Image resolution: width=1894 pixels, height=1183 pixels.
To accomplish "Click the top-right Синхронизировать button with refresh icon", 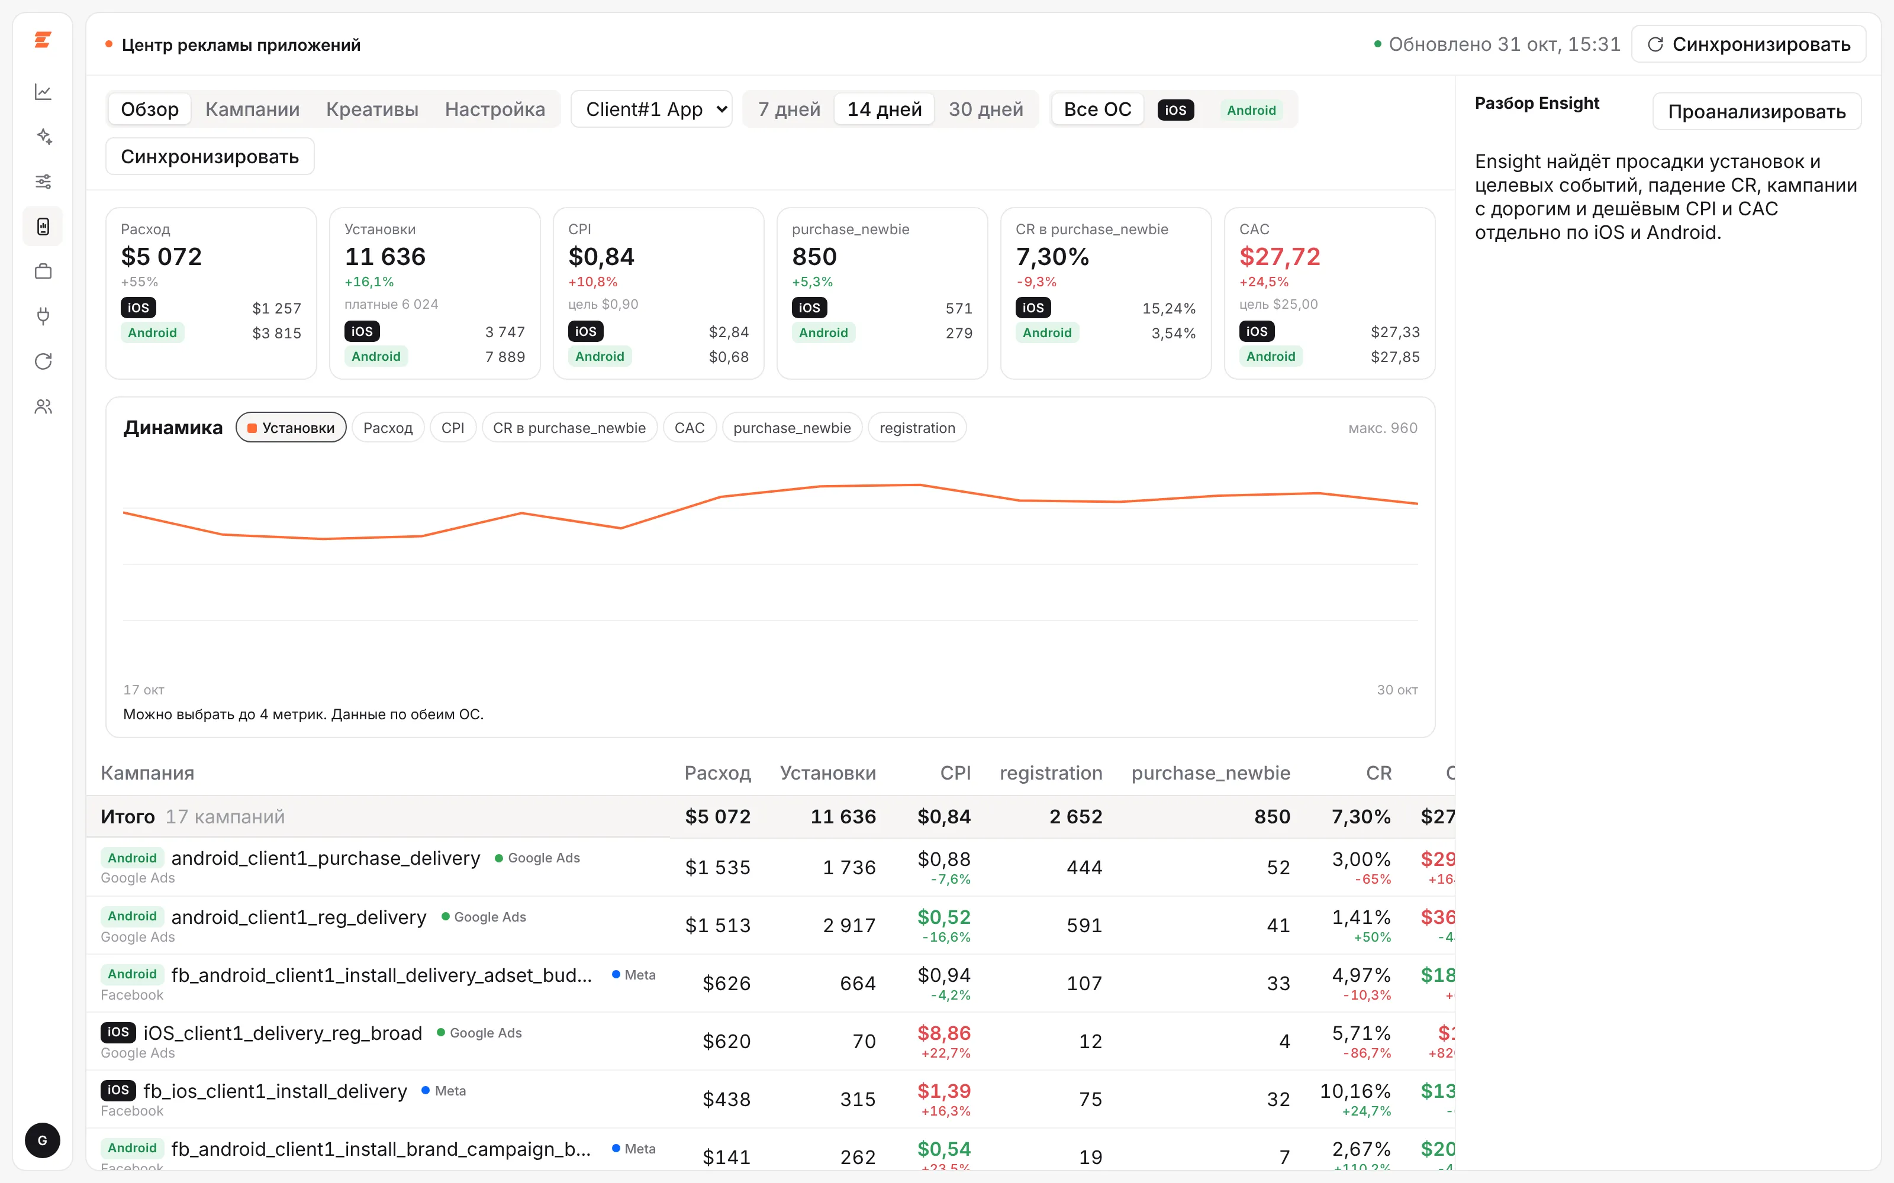I will pyautogui.click(x=1748, y=44).
